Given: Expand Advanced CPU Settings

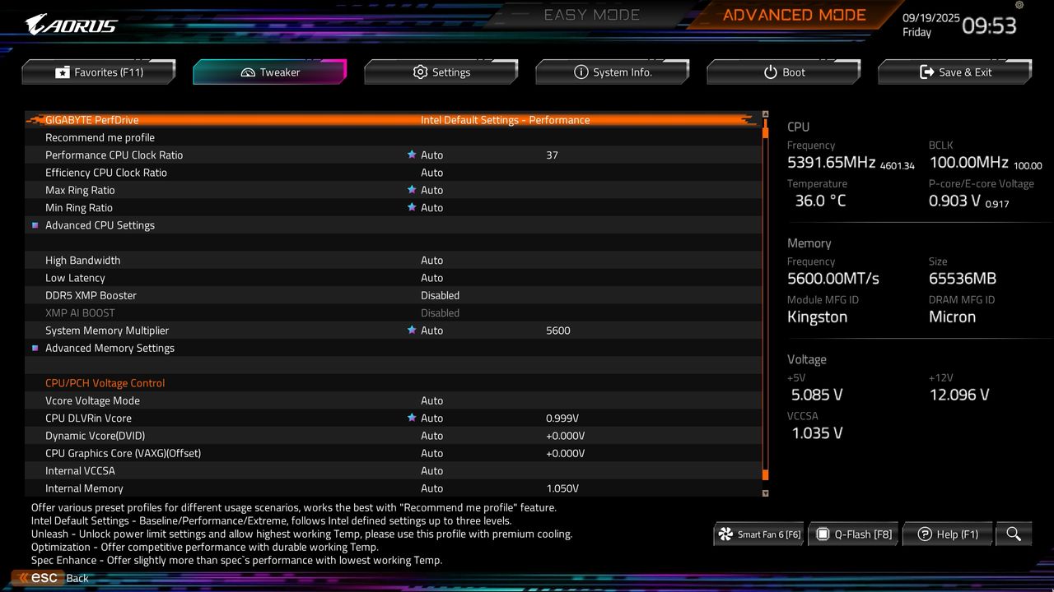Looking at the screenshot, I should 100,224.
